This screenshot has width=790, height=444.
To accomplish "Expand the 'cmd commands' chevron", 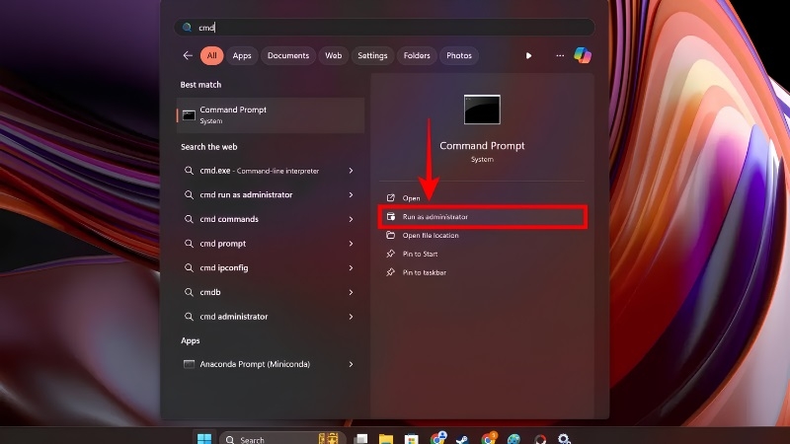I will point(351,219).
